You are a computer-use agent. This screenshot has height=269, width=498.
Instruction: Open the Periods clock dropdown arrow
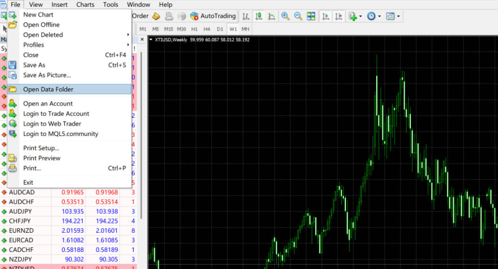click(380, 16)
